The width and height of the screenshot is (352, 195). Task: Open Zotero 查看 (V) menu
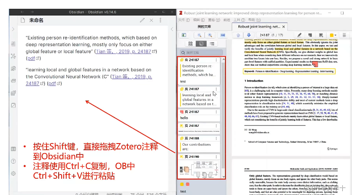(214, 20)
